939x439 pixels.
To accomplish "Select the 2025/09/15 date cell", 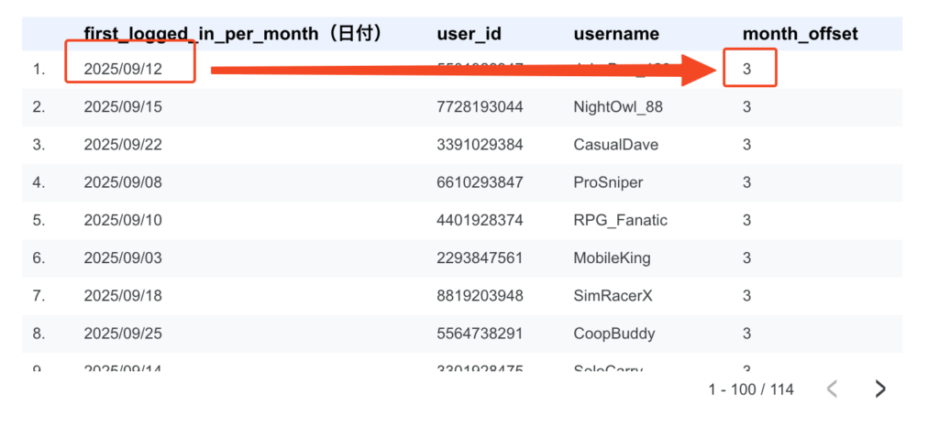I will click(123, 107).
